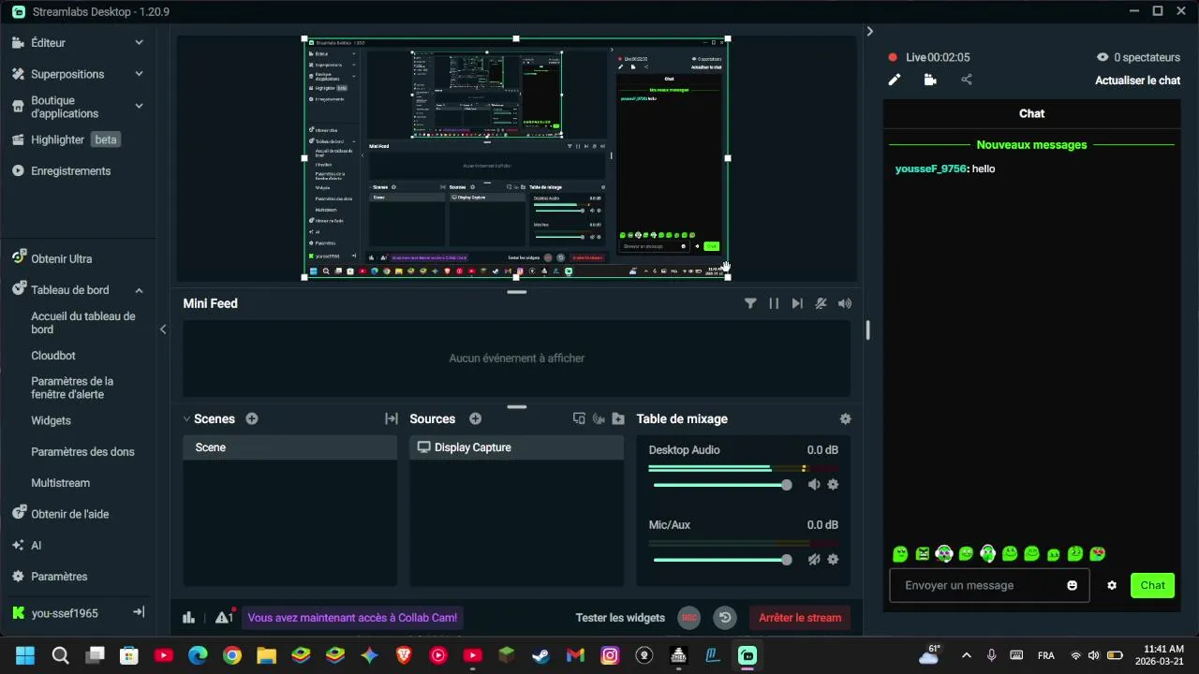
Task: Collapse the chat panel arrow
Action: [869, 32]
